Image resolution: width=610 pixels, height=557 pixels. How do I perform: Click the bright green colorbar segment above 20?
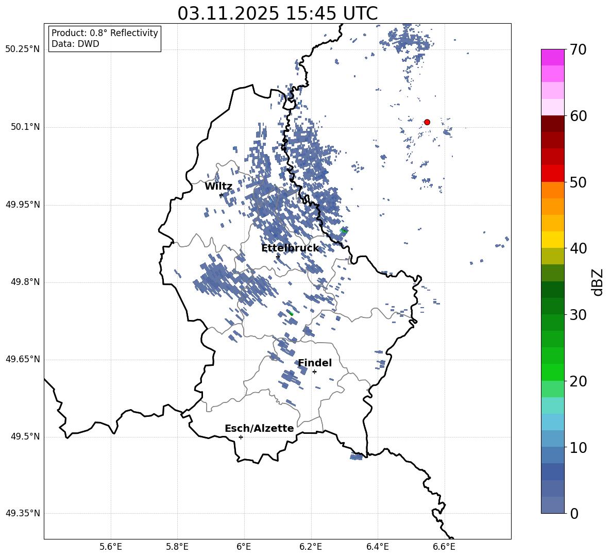(x=552, y=372)
